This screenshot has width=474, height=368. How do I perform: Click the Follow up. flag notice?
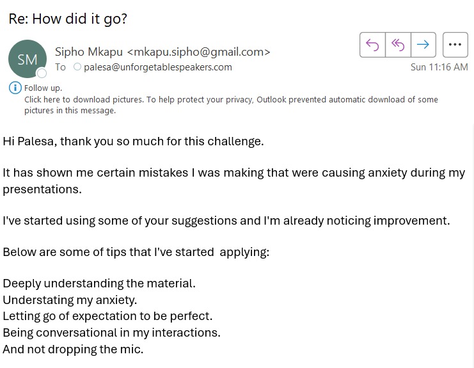(43, 88)
